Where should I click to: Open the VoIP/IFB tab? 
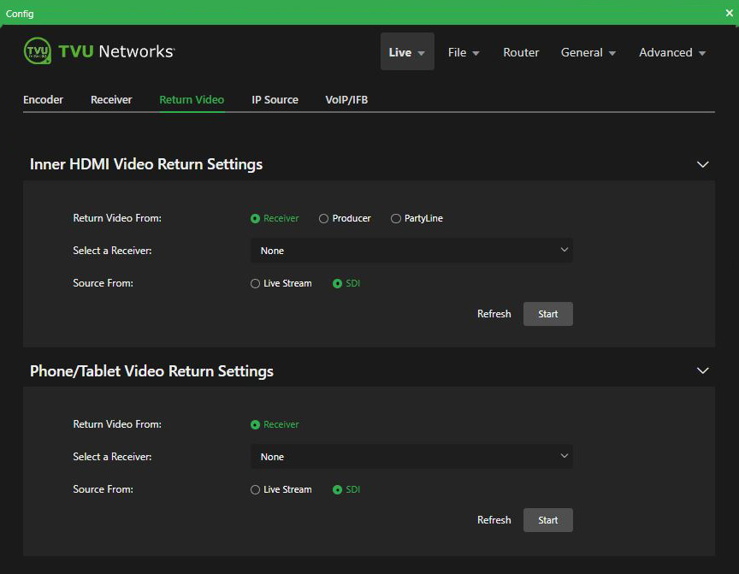pyautogui.click(x=346, y=99)
